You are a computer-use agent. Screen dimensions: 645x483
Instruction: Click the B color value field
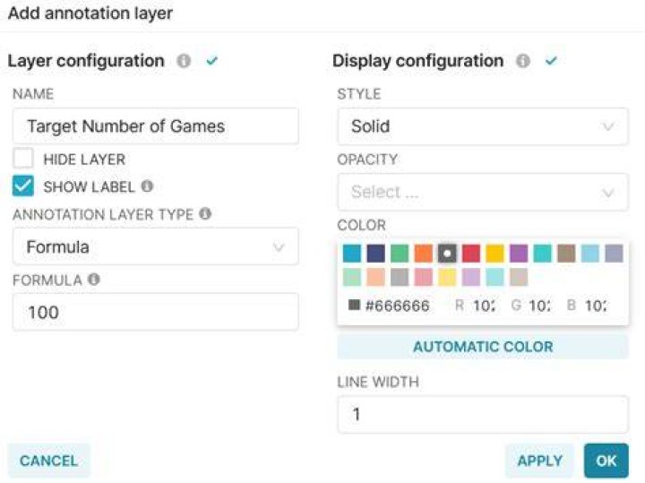click(595, 306)
